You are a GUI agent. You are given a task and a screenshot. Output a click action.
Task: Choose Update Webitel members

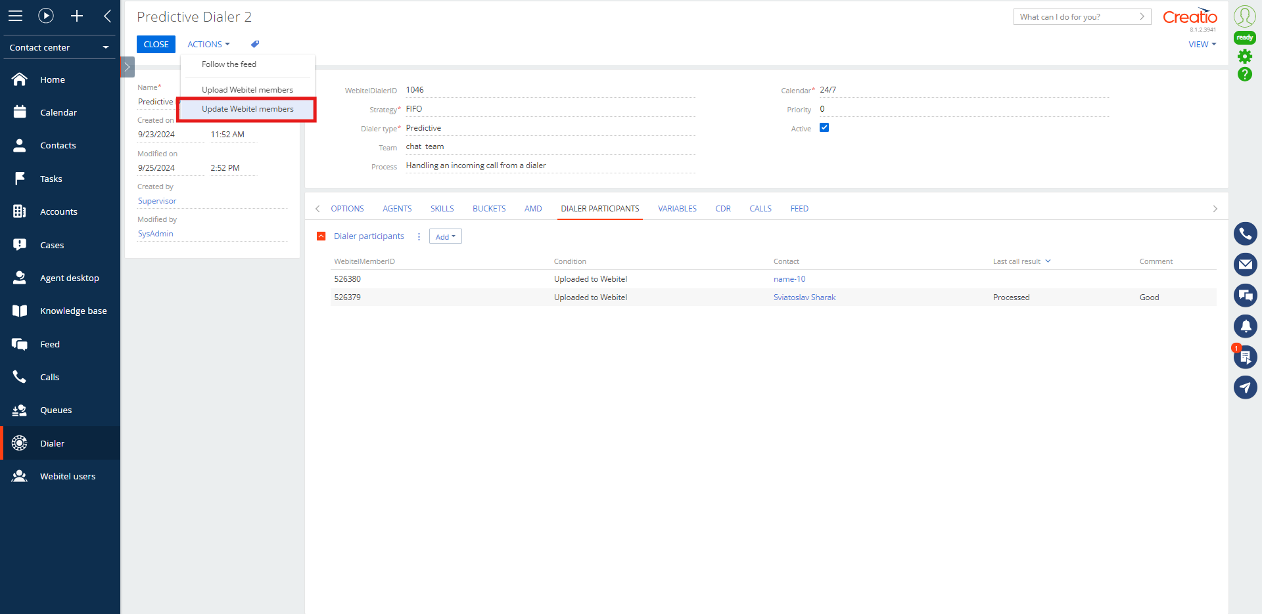point(248,109)
